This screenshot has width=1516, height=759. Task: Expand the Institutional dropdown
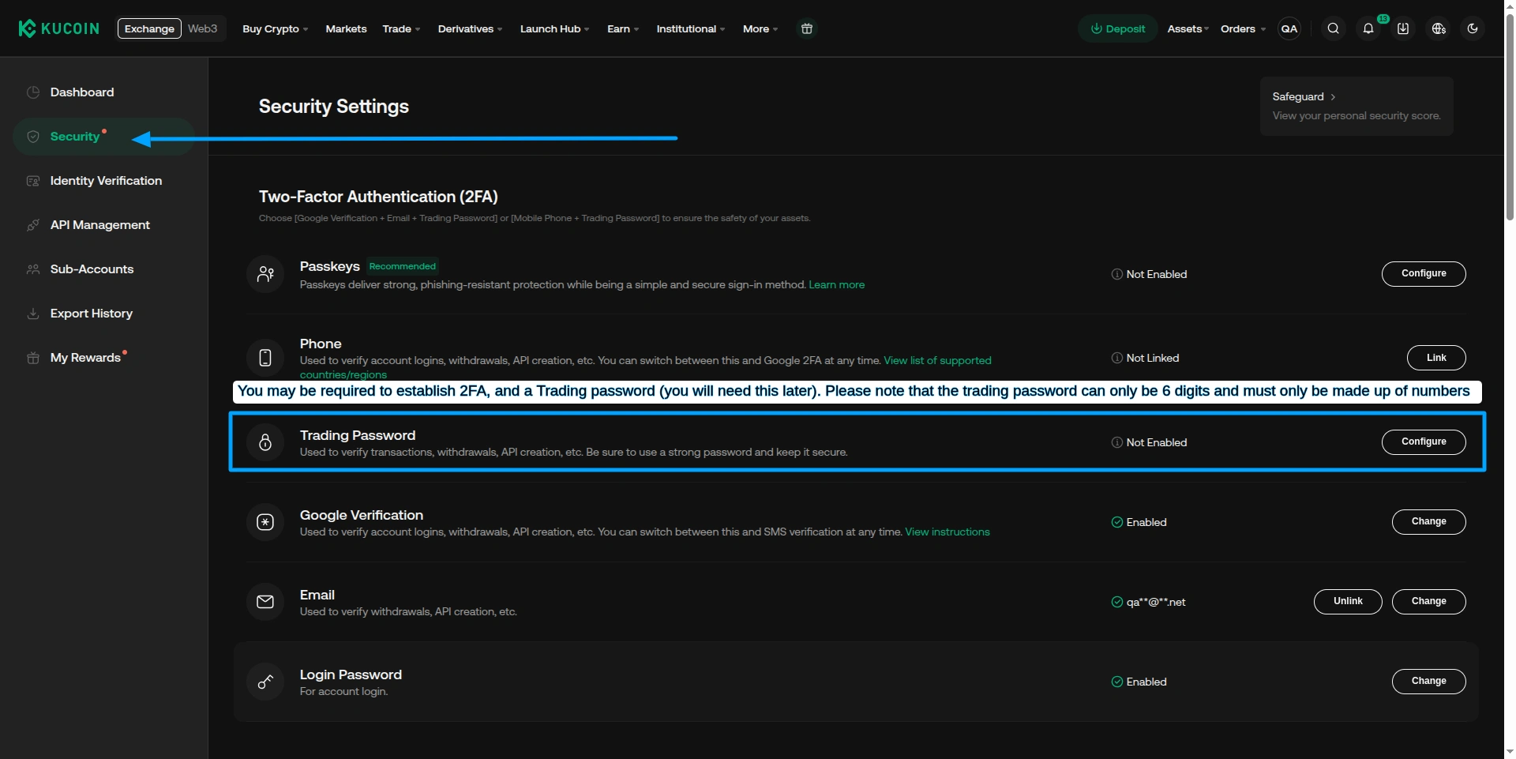click(x=691, y=28)
